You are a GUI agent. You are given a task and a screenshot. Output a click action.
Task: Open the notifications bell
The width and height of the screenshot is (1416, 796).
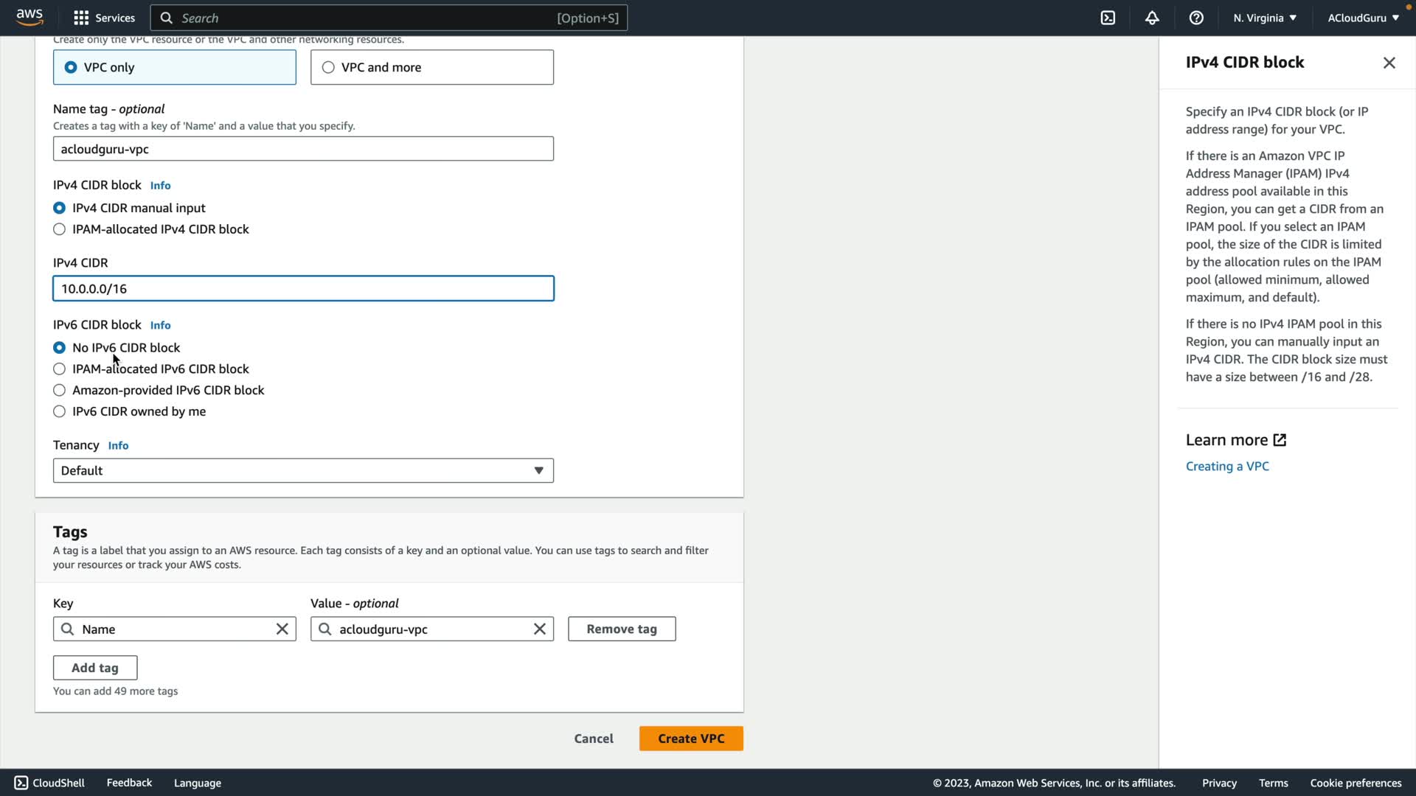[x=1152, y=18]
